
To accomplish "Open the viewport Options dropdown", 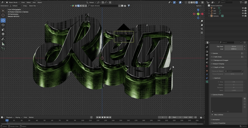I will click(x=199, y=6).
